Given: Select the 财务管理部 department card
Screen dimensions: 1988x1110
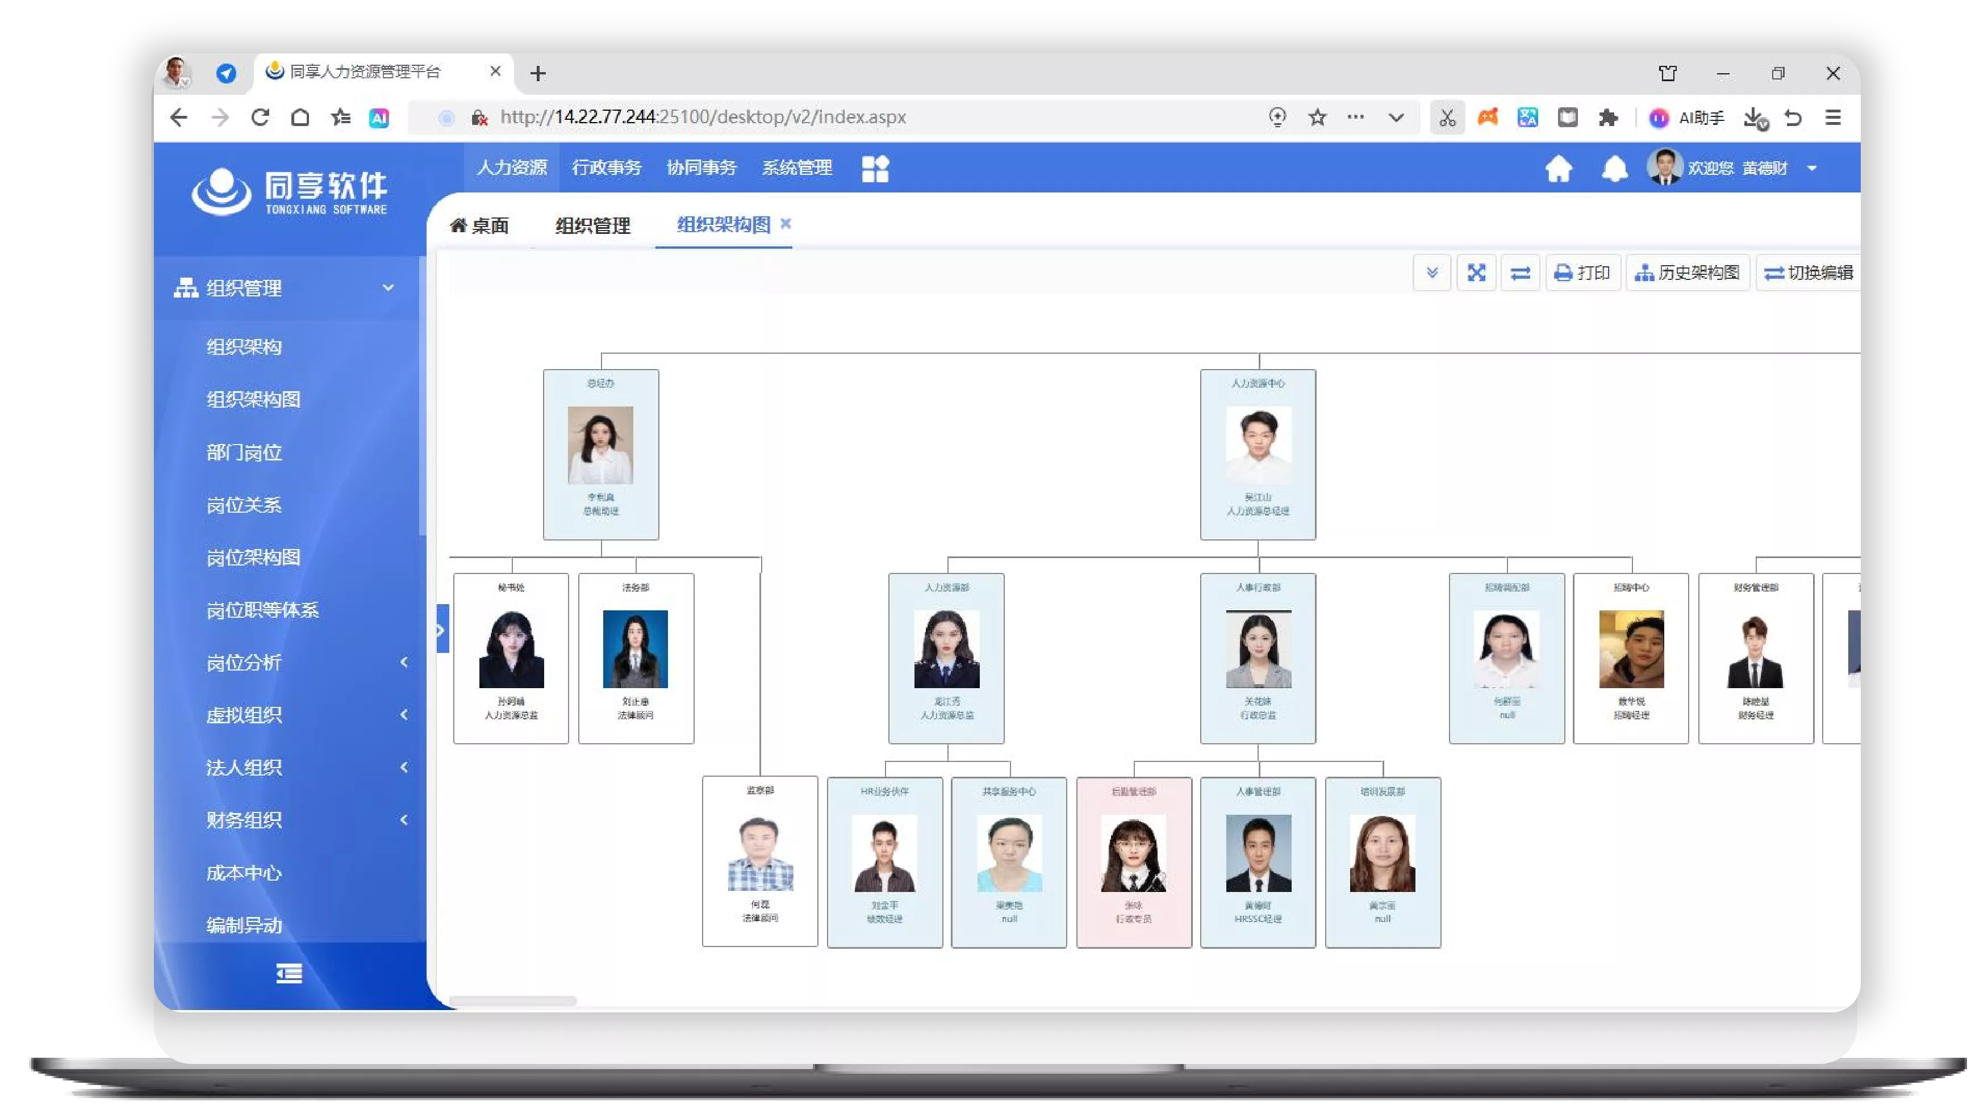Looking at the screenshot, I should click(1756, 658).
